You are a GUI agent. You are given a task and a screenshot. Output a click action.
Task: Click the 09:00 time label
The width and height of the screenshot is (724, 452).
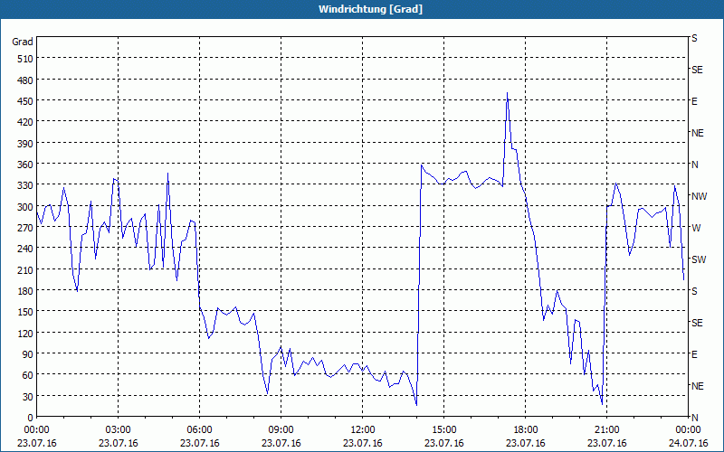[x=281, y=430]
